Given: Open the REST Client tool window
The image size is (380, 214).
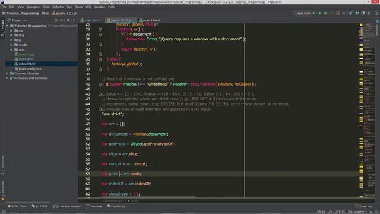Looking at the screenshot, I should click(17, 206).
